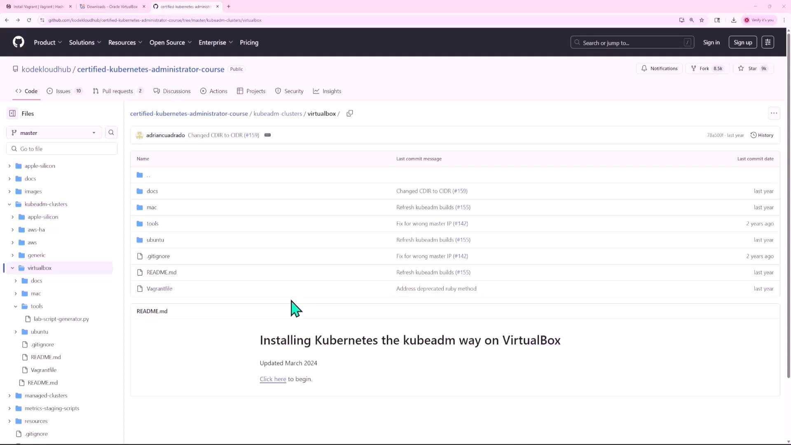Switch to the Downloads Oracle VirtualBox browser tab
The height and width of the screenshot is (445, 791).
coord(112,7)
